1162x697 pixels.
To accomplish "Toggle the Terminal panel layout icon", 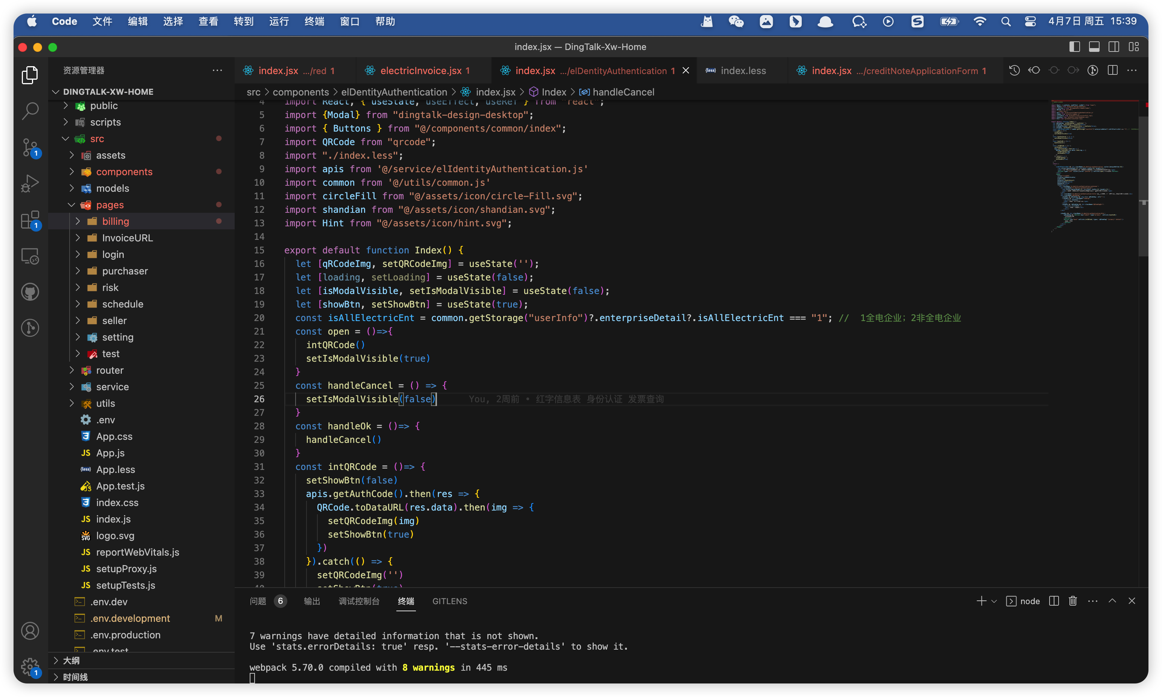I will (1055, 602).
